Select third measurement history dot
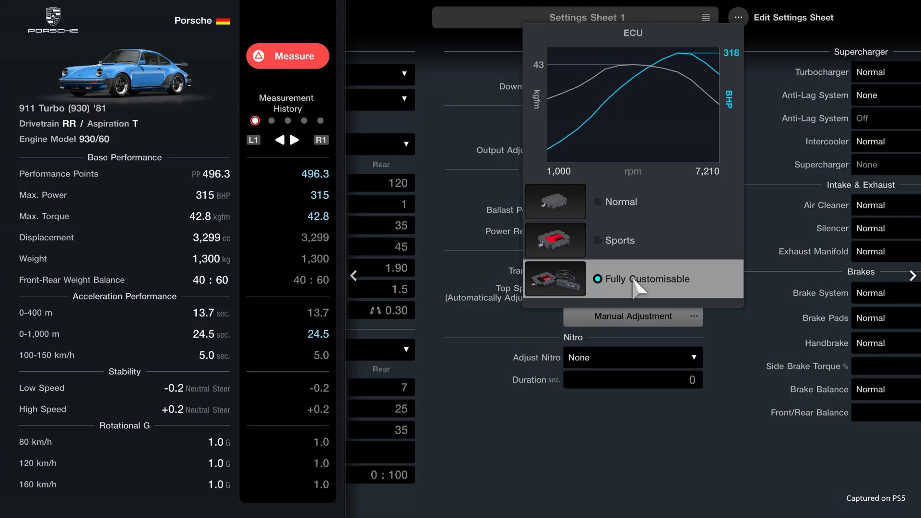Screen dimensions: 921x518 coord(288,121)
